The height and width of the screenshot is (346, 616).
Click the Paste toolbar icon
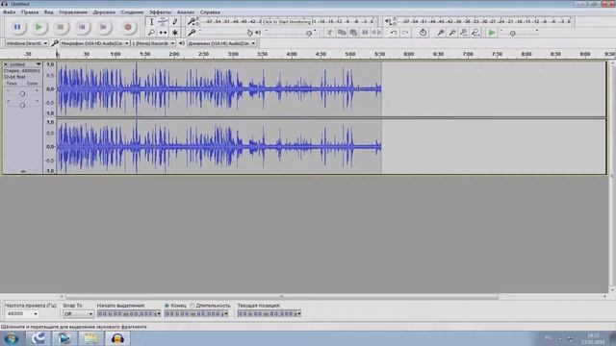(353, 33)
